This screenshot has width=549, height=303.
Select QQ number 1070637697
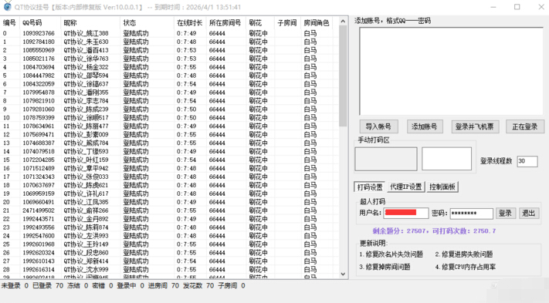[39, 185]
